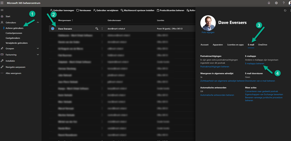Click Productlicenties beheren
This screenshot has width=291, height=141.
coord(170,10)
